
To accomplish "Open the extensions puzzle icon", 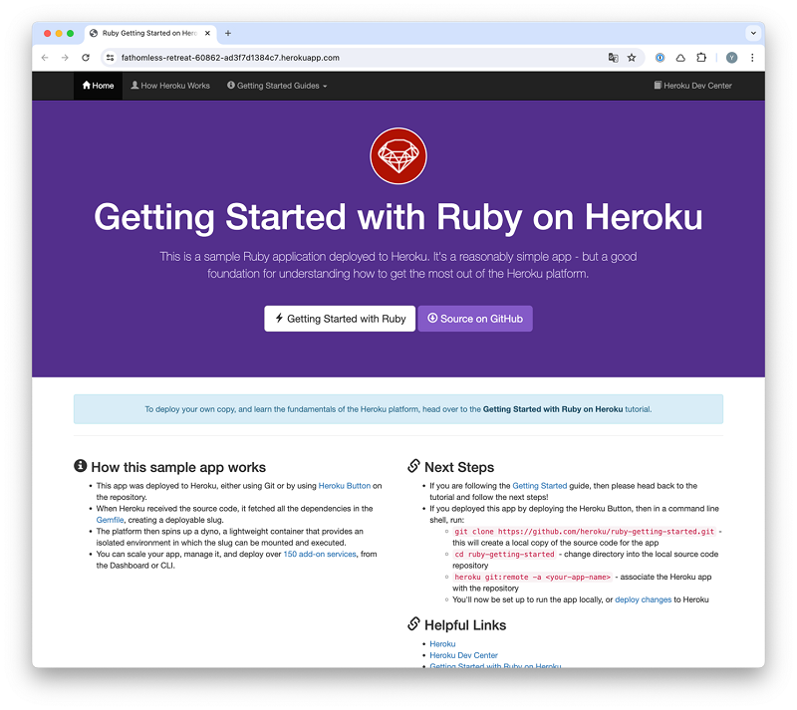I will [x=701, y=58].
